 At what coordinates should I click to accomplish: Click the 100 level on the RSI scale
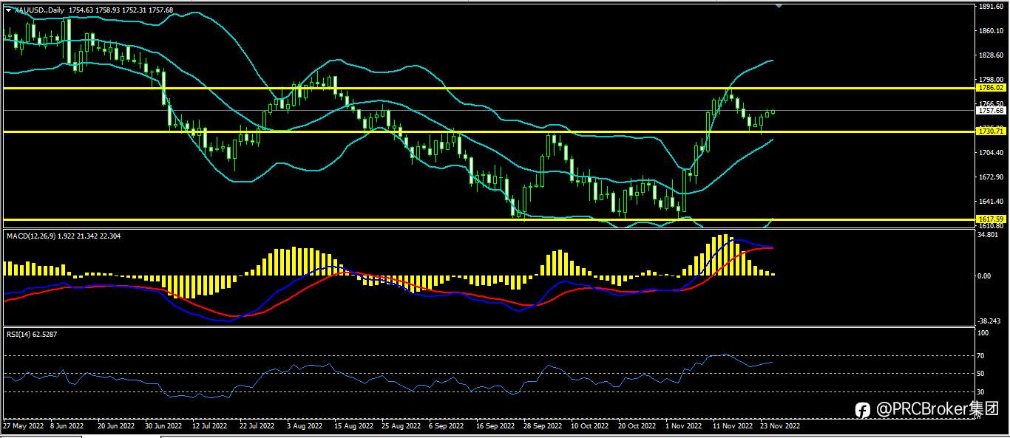(x=983, y=334)
